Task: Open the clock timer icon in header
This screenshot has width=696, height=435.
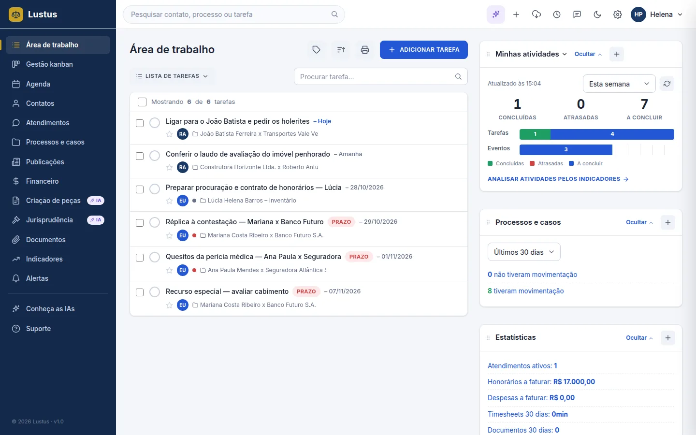Action: pyautogui.click(x=557, y=14)
